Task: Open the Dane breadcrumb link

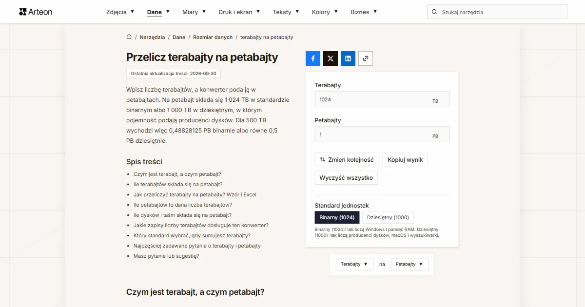Action: tap(179, 37)
